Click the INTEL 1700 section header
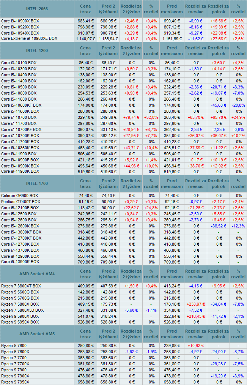247x385 pixels. 37,184
